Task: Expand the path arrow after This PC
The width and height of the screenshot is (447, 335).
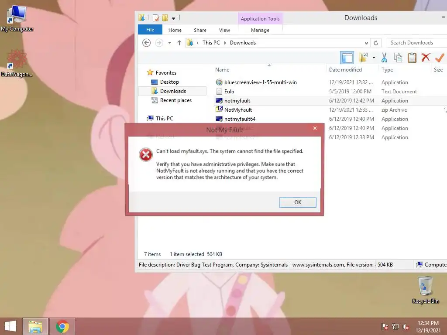Action: pos(225,43)
